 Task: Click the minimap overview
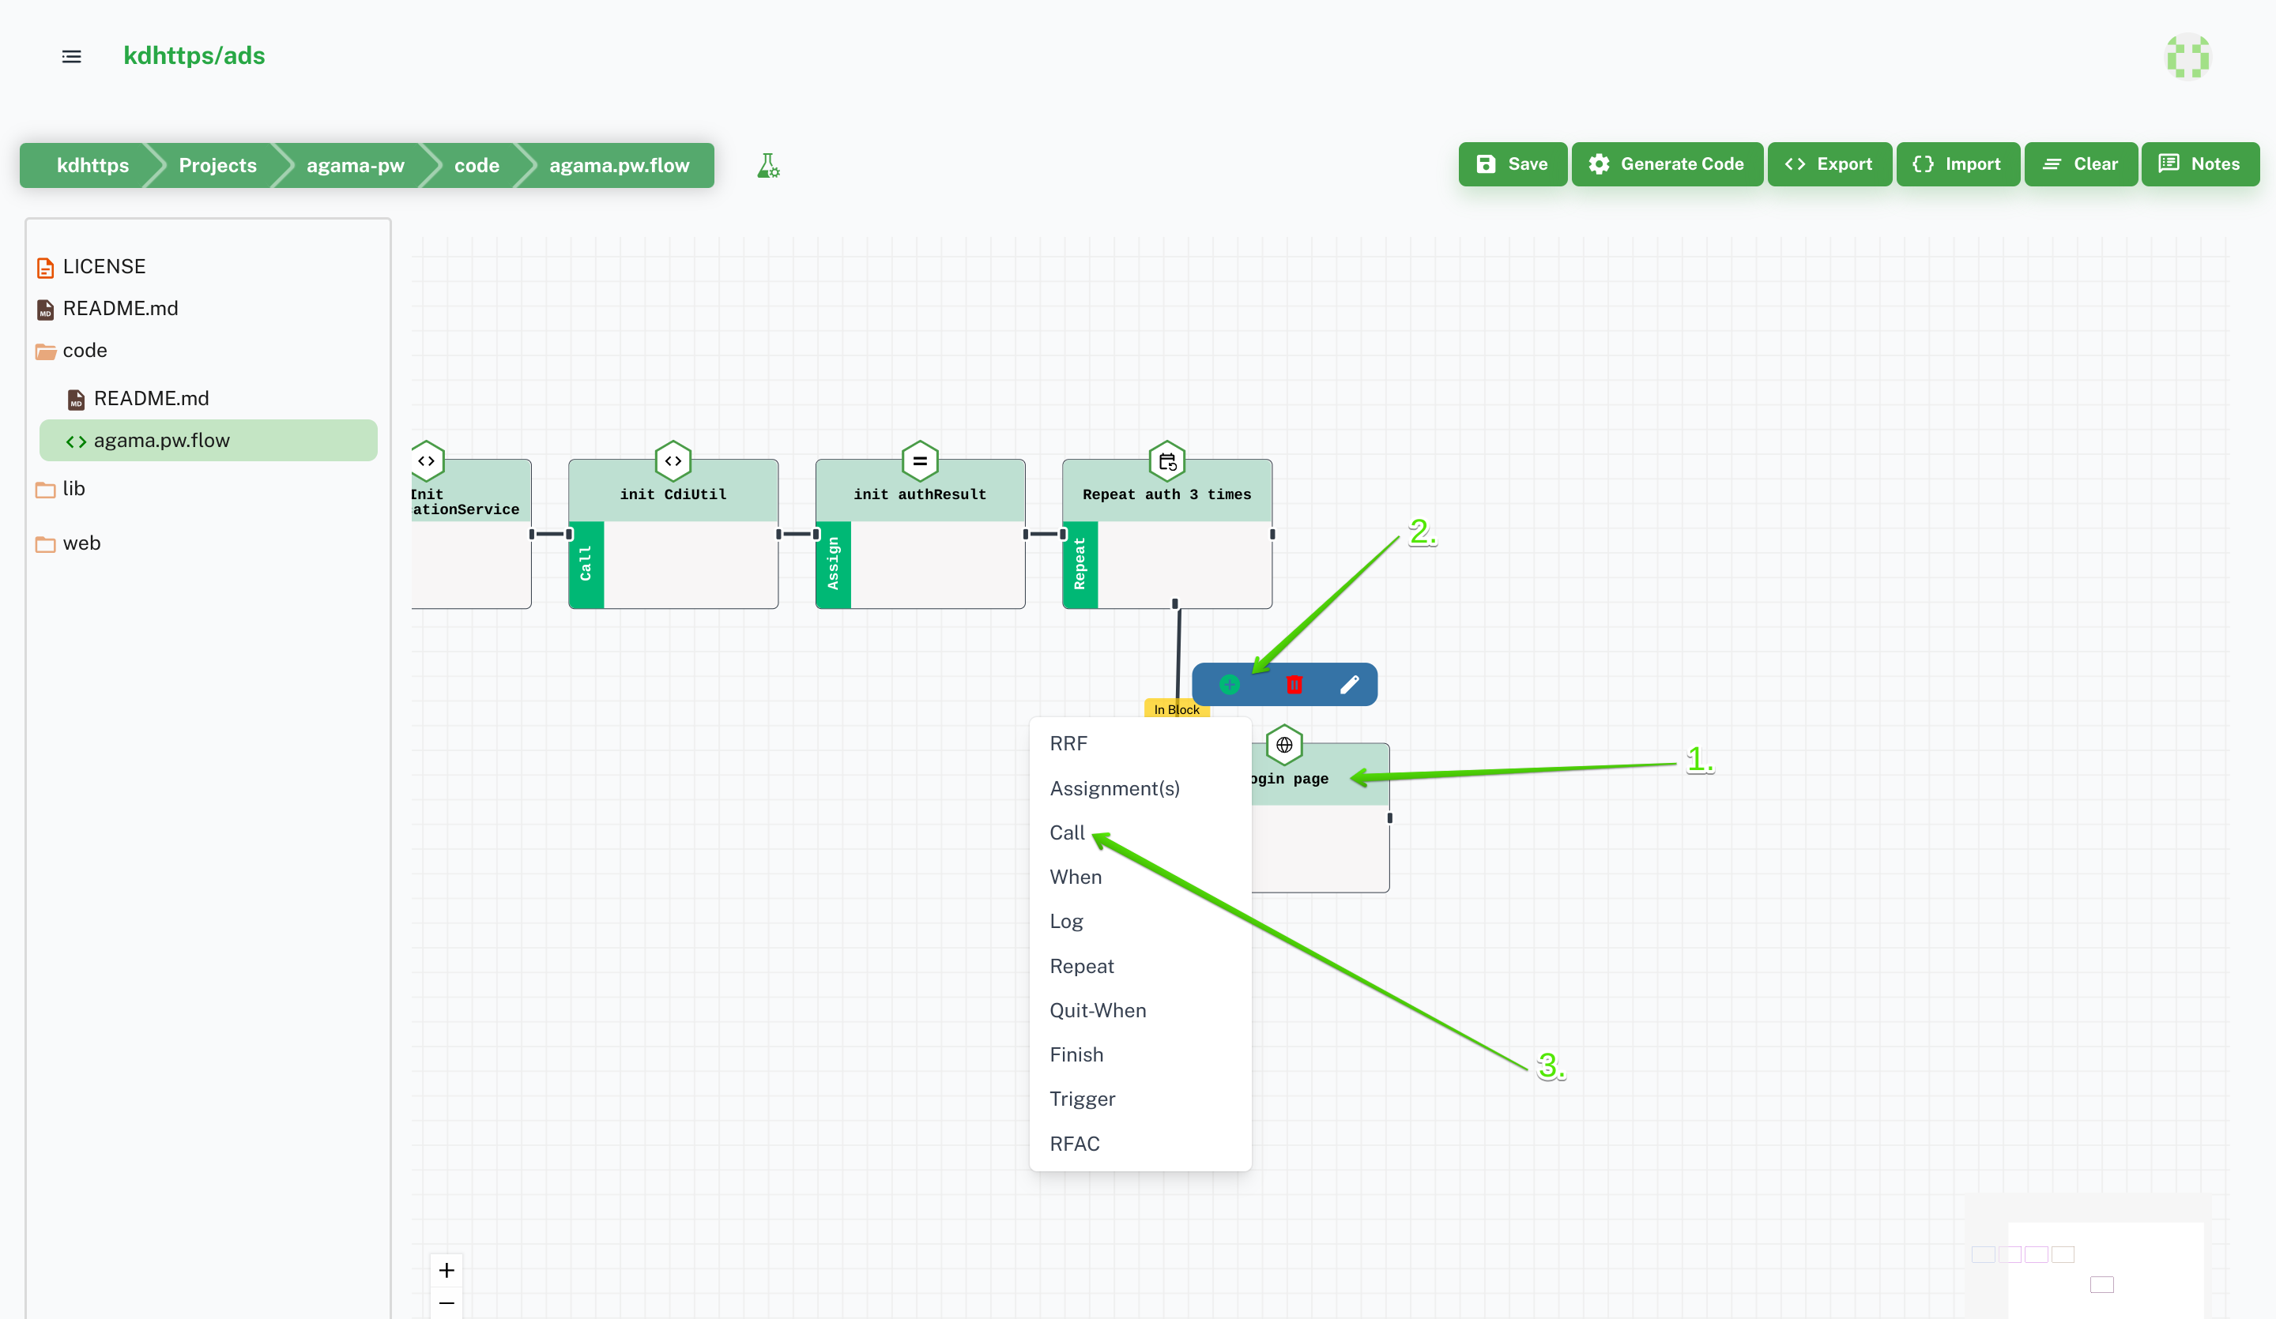2088,1257
